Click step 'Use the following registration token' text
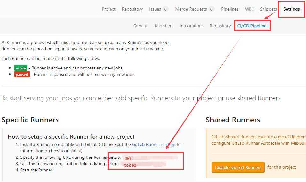 [x=69, y=164]
